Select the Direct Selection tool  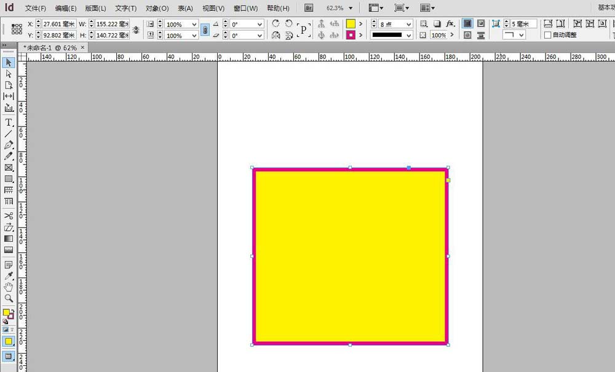[9, 74]
